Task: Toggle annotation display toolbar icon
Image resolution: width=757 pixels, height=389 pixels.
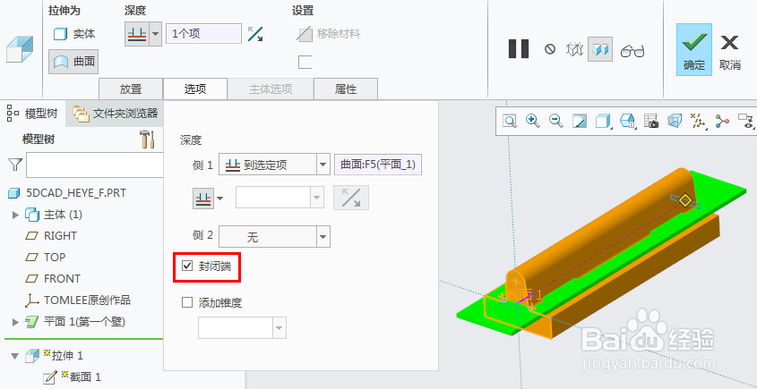Action: point(746,122)
